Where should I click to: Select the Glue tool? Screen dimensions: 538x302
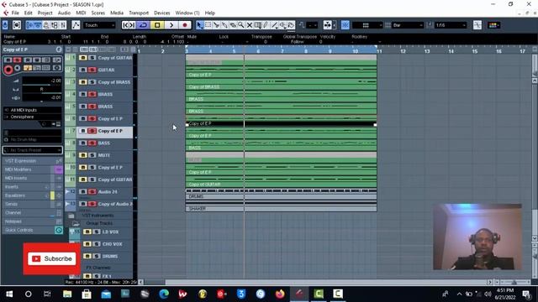point(224,25)
